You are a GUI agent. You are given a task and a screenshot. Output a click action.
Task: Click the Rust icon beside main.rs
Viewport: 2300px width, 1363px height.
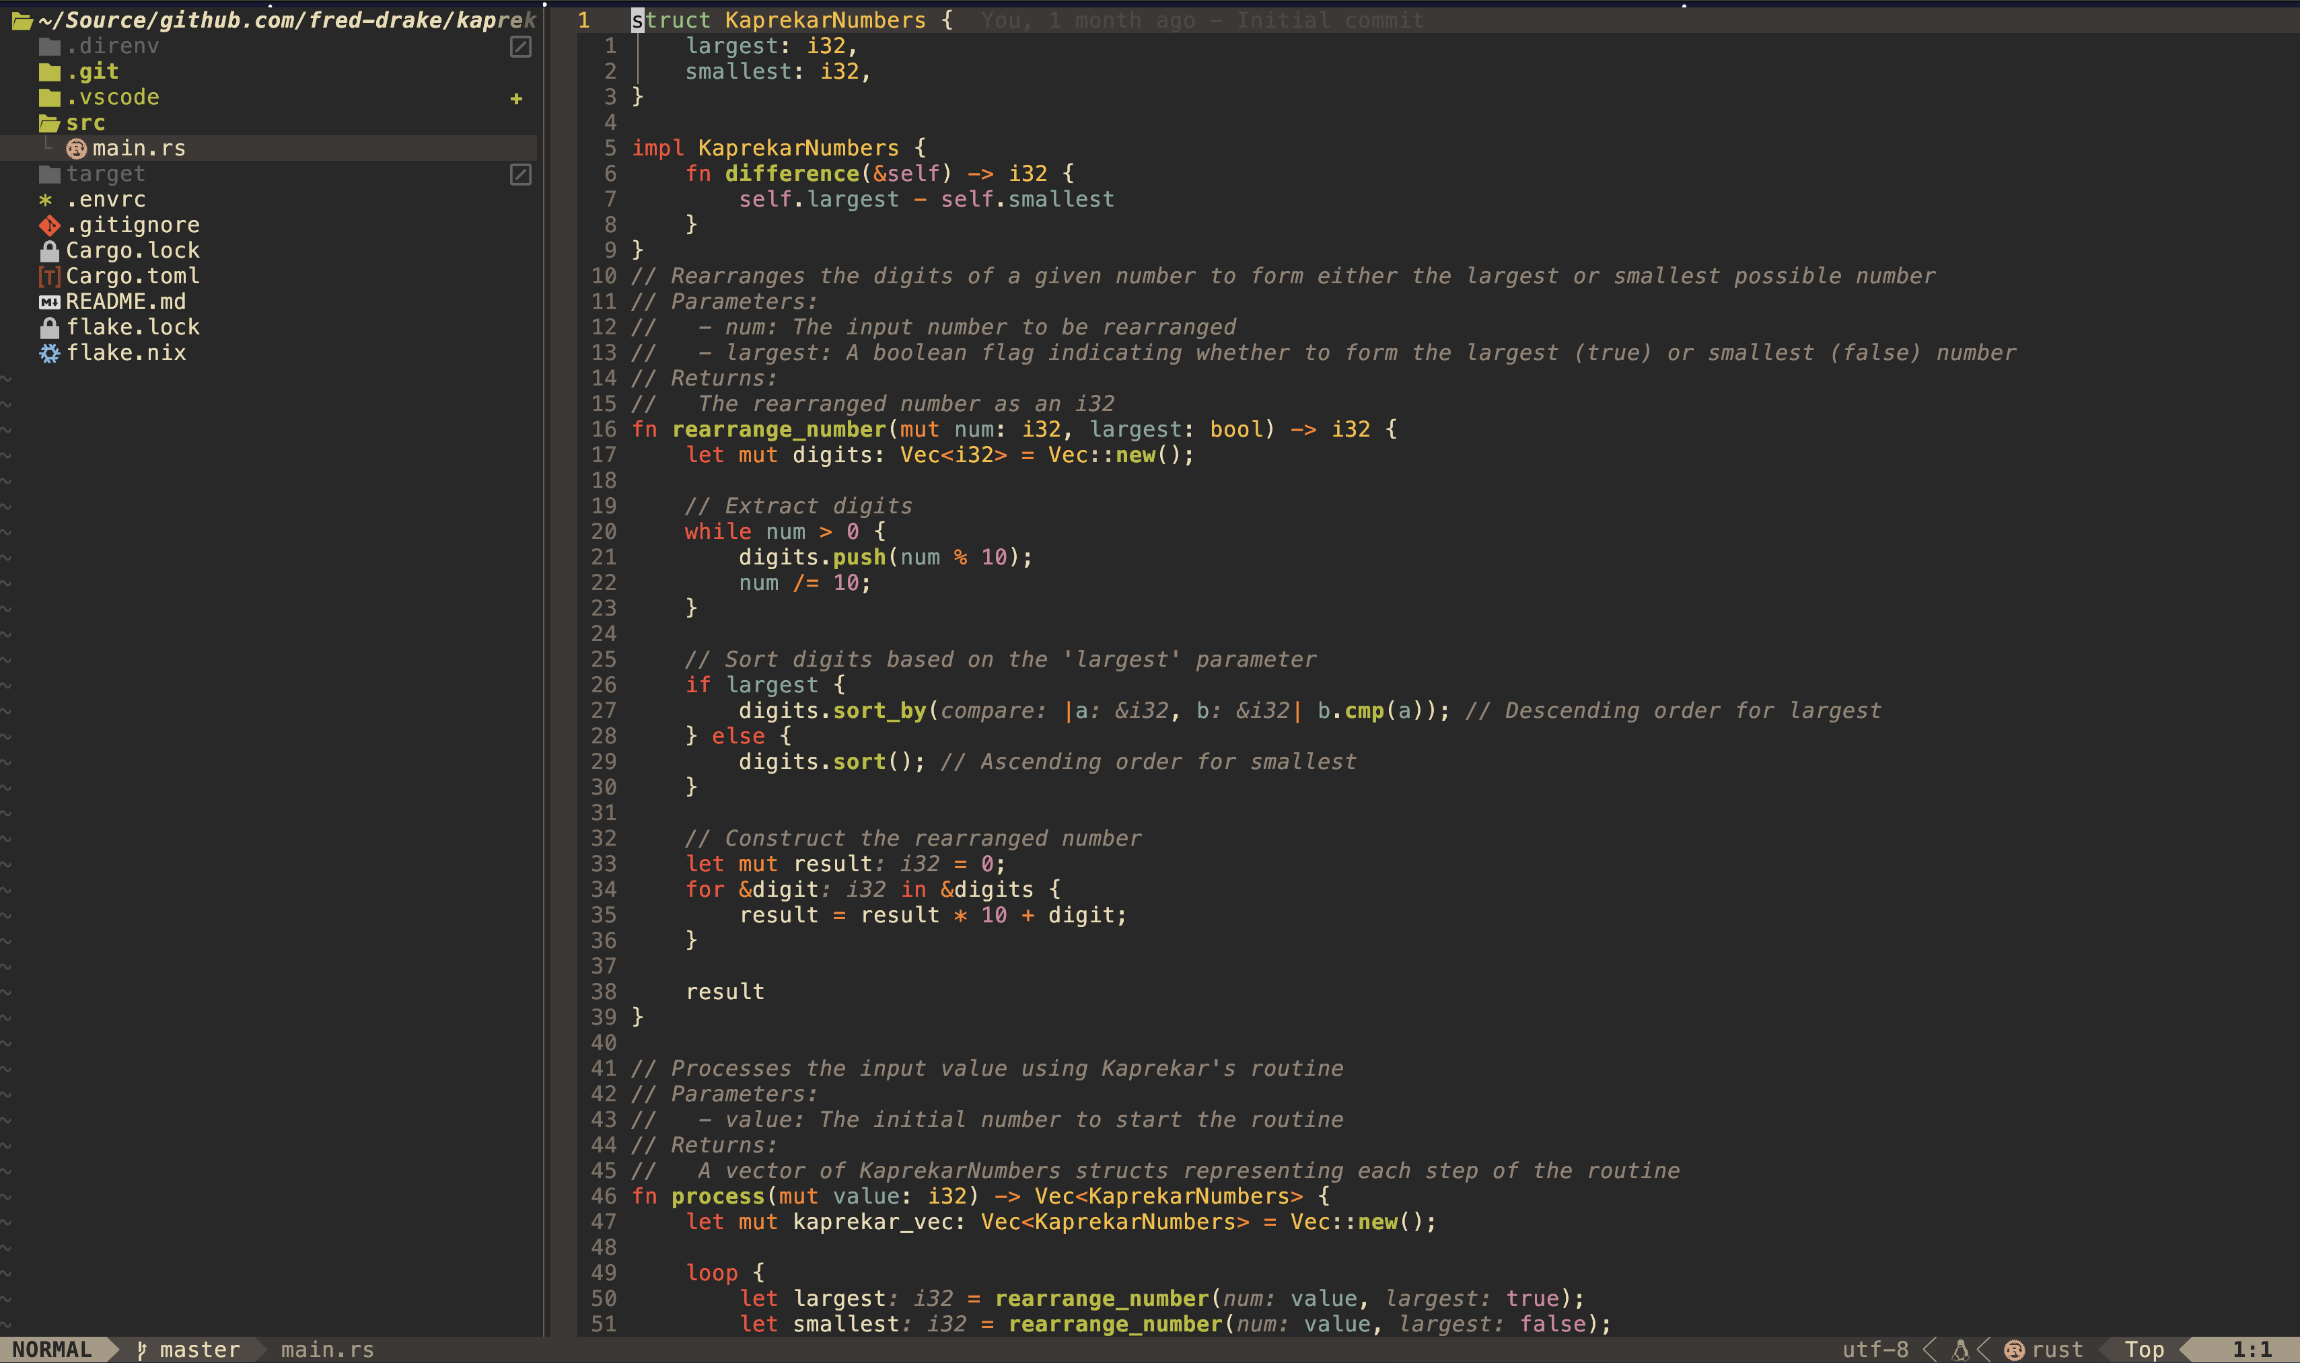coord(76,149)
